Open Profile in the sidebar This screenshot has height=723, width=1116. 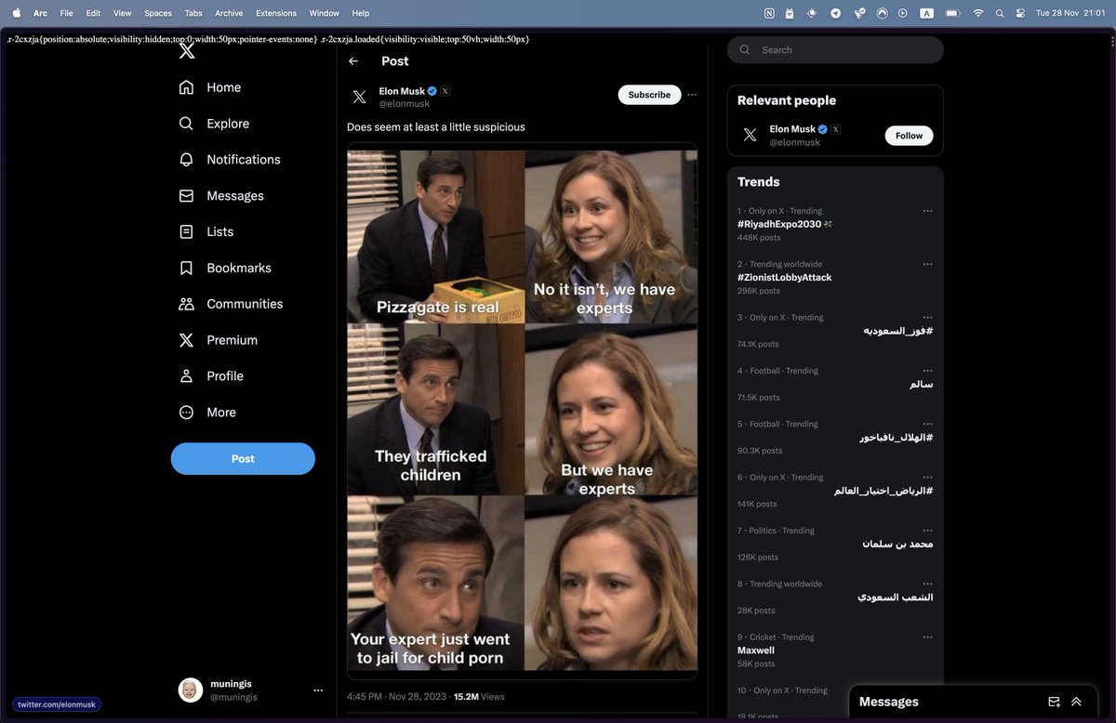211,376
